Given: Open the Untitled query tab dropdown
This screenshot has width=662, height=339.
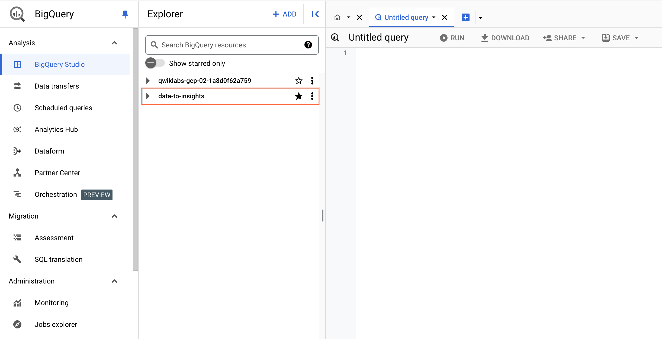Looking at the screenshot, I should tap(434, 18).
